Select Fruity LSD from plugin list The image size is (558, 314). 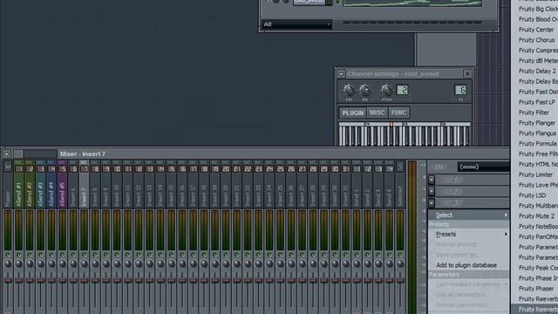click(x=532, y=195)
